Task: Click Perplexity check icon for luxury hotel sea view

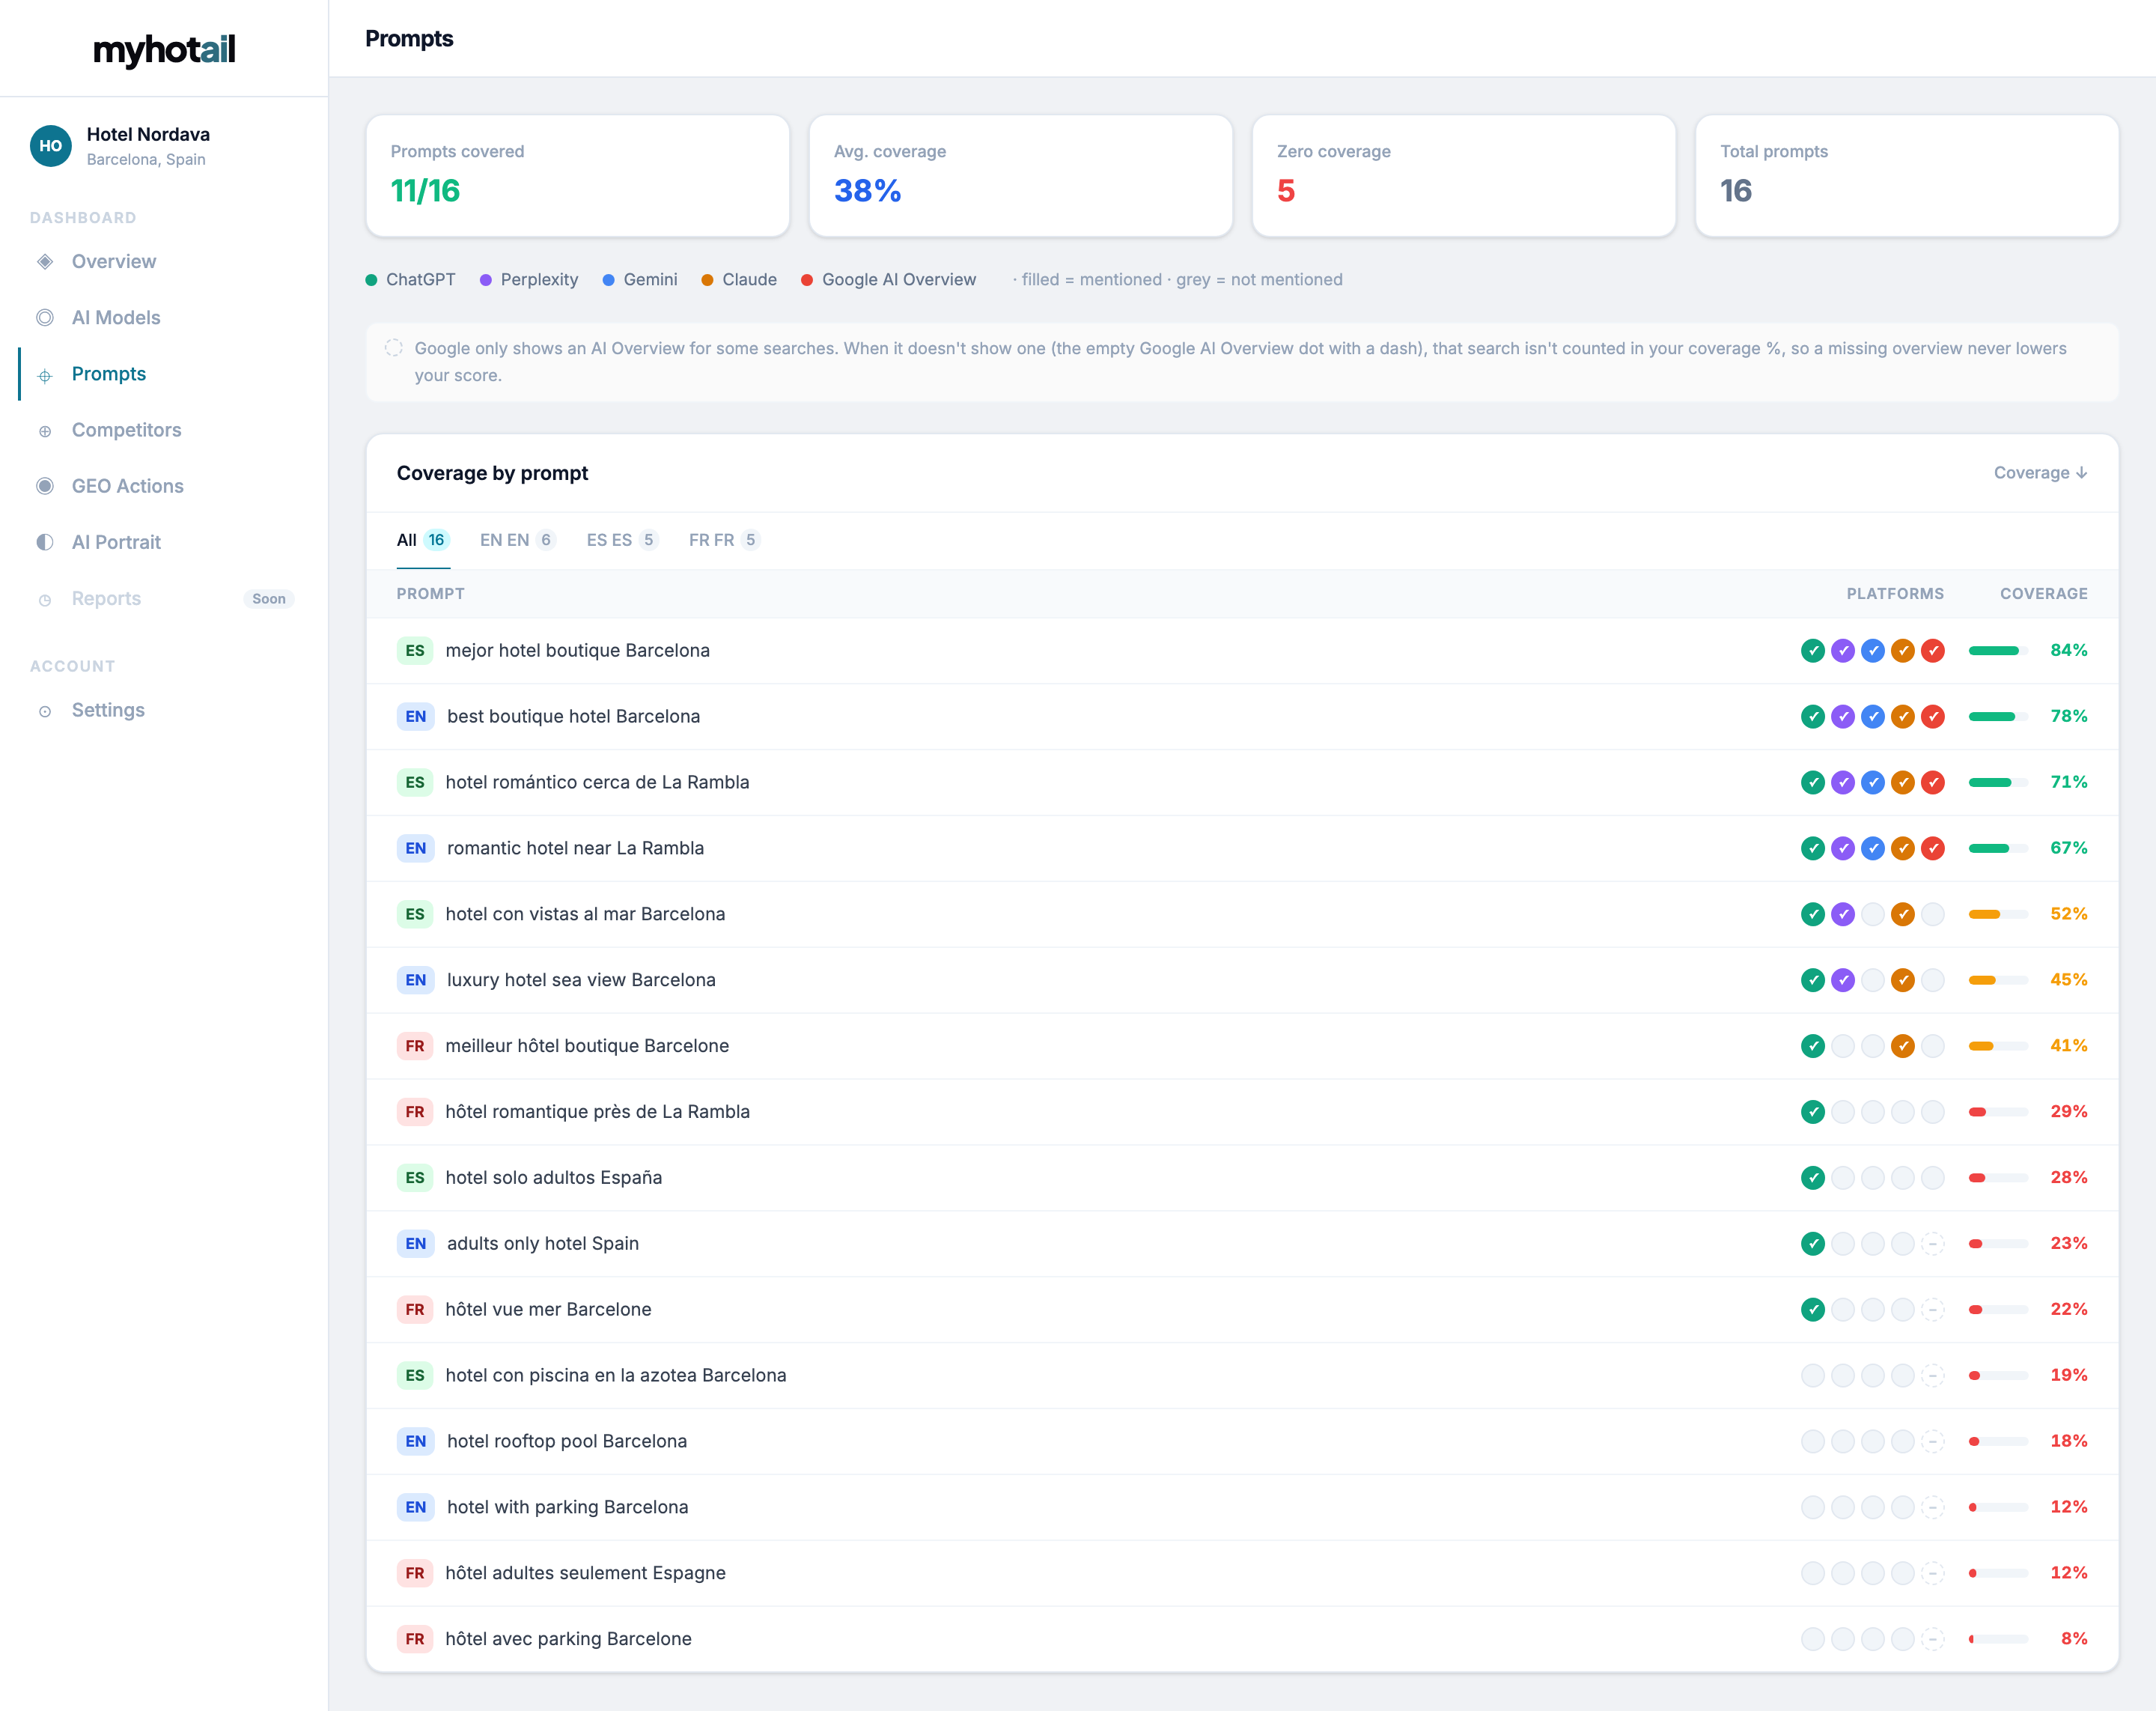Action: [1843, 981]
